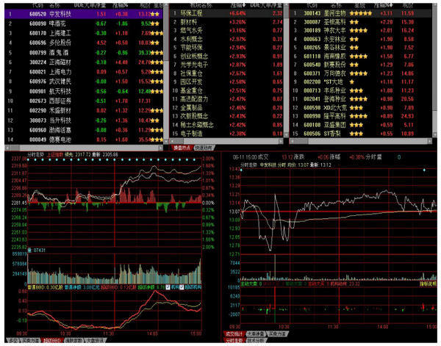Select stock 300189 神农大丰 in right list
The image size is (441, 346).
[x=361, y=30]
